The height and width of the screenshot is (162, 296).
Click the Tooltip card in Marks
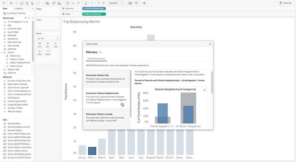pos(47,53)
